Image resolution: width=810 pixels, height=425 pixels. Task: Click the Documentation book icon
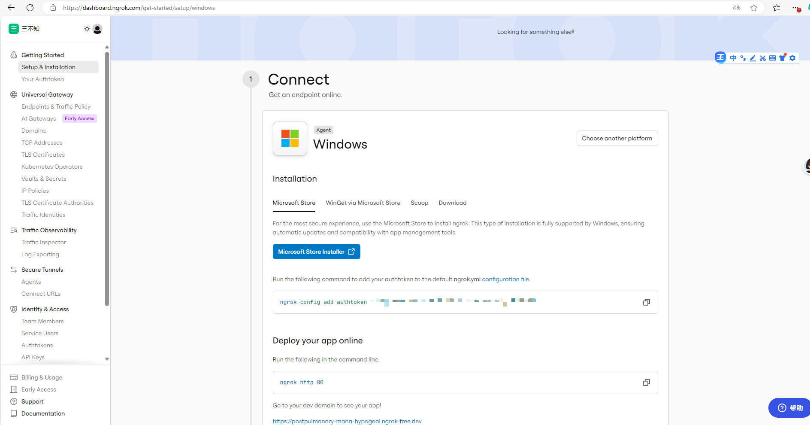[x=14, y=413]
